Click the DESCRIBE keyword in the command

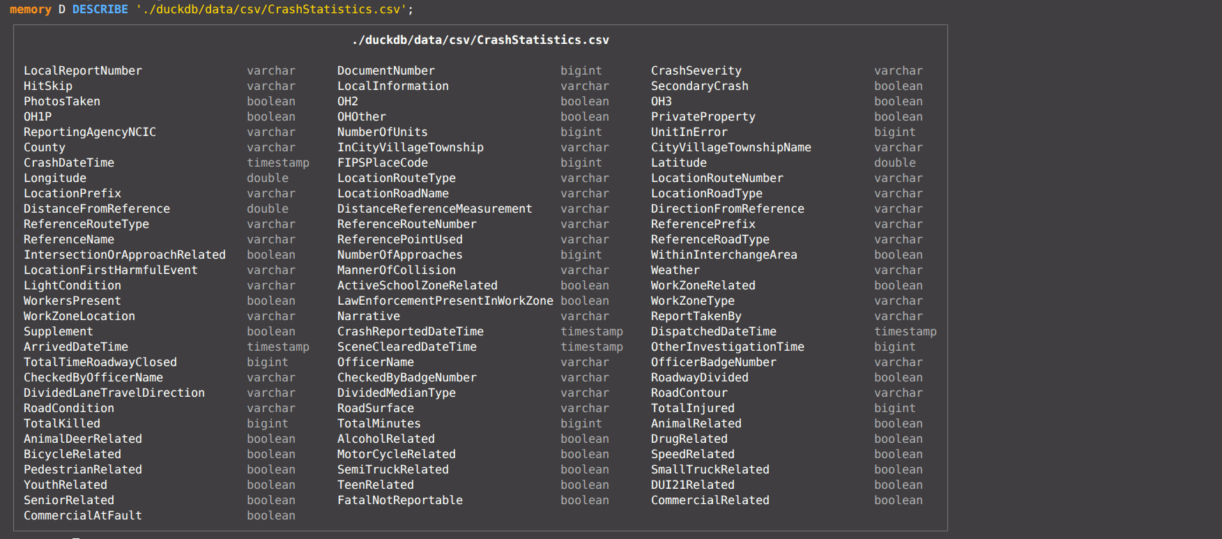click(x=100, y=10)
